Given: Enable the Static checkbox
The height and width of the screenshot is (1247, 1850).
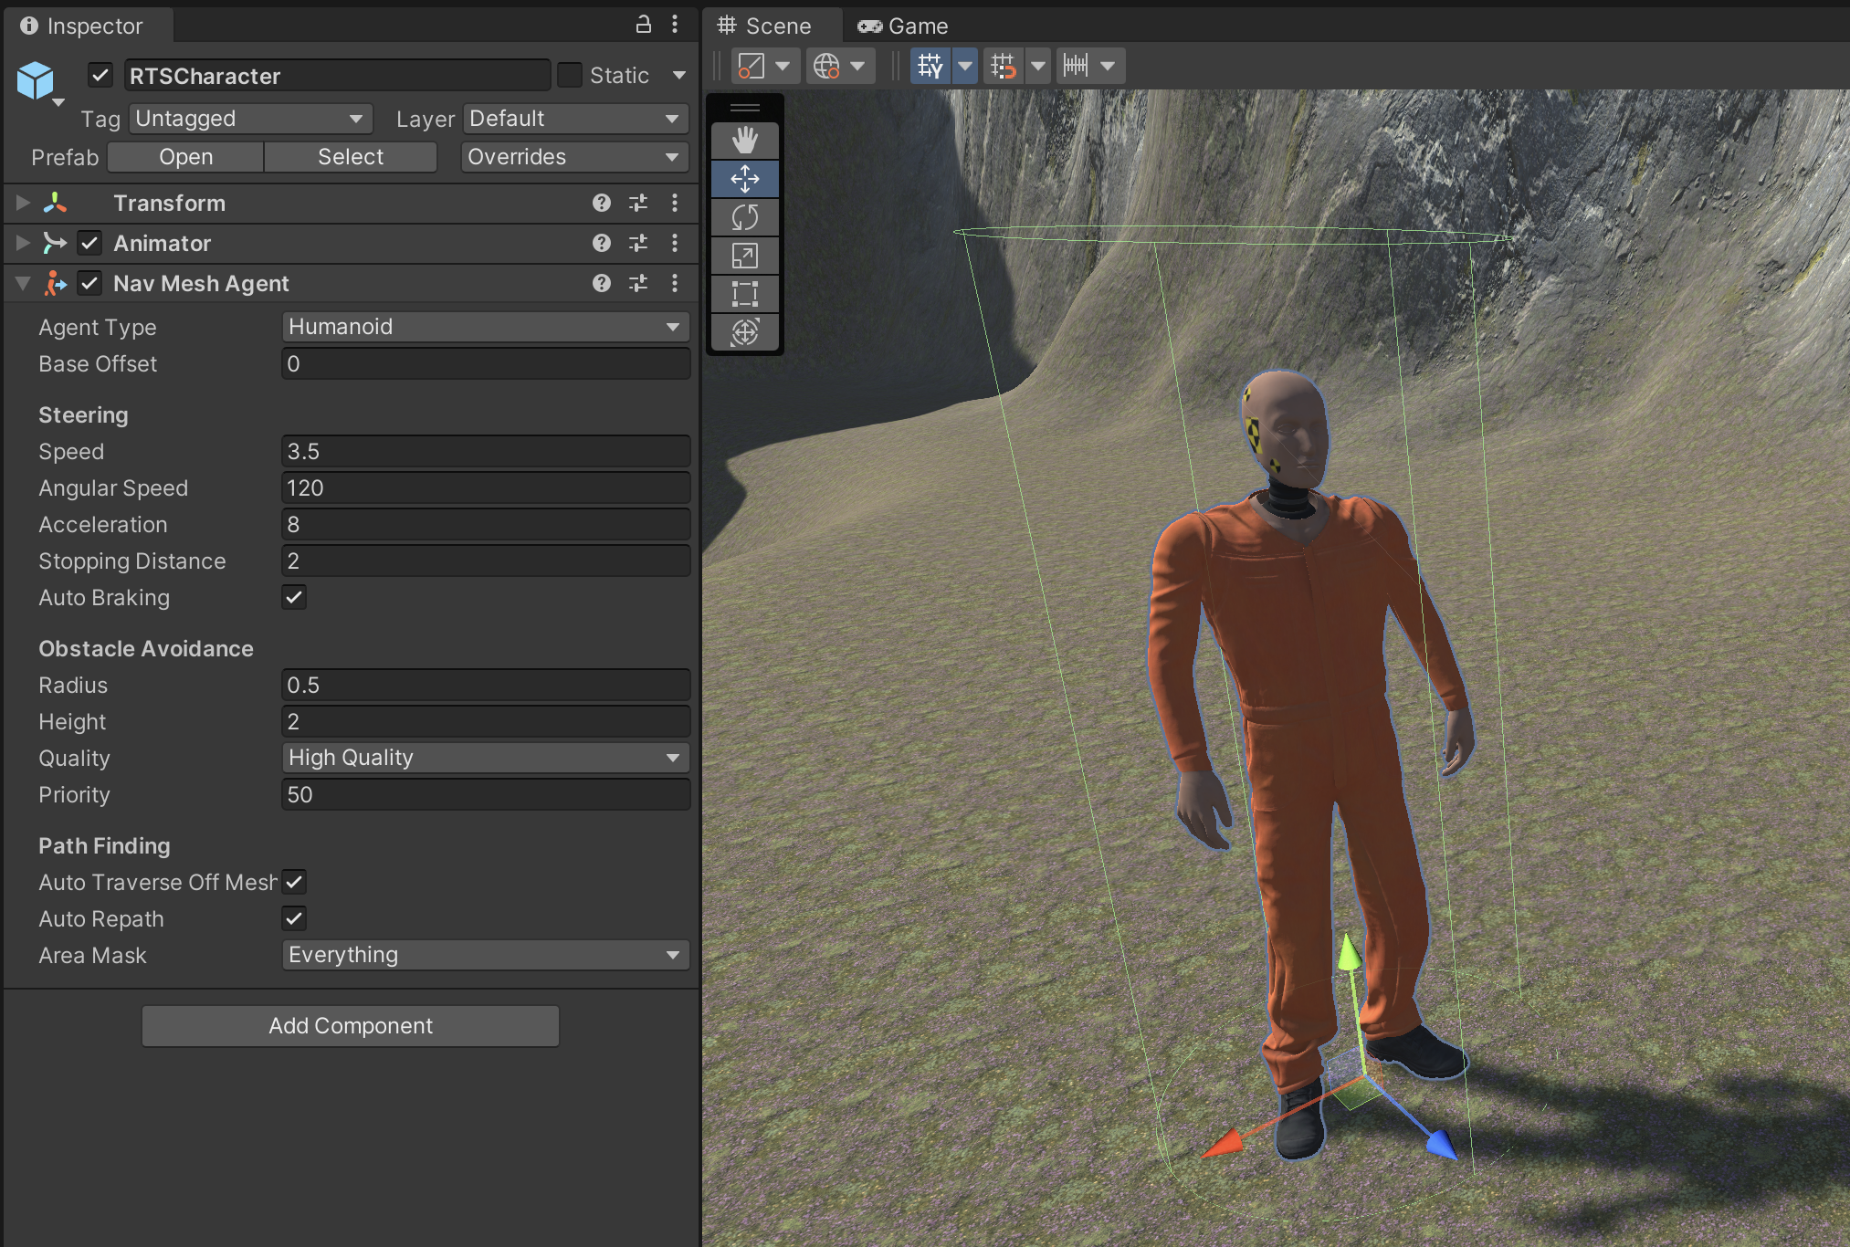Looking at the screenshot, I should click(x=570, y=75).
